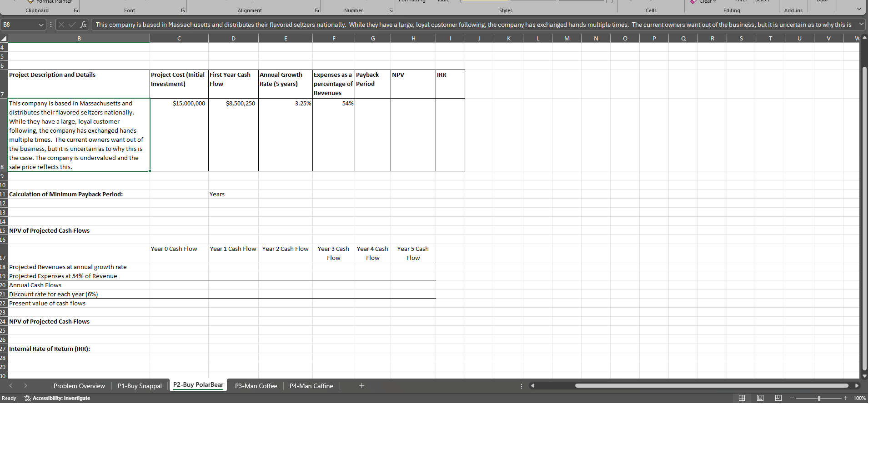Add a new sheet with plus

[x=362, y=386]
